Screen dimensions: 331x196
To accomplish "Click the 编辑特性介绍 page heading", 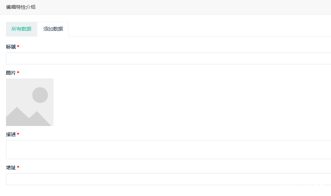I will tap(21, 7).
